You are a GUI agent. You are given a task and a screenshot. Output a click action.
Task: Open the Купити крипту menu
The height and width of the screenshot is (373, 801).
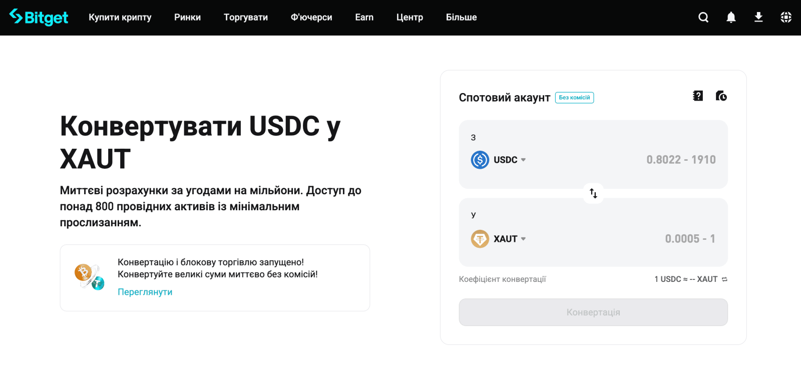coord(120,18)
